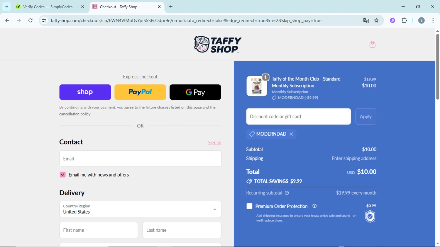Click the order protection shield badge

click(370, 217)
